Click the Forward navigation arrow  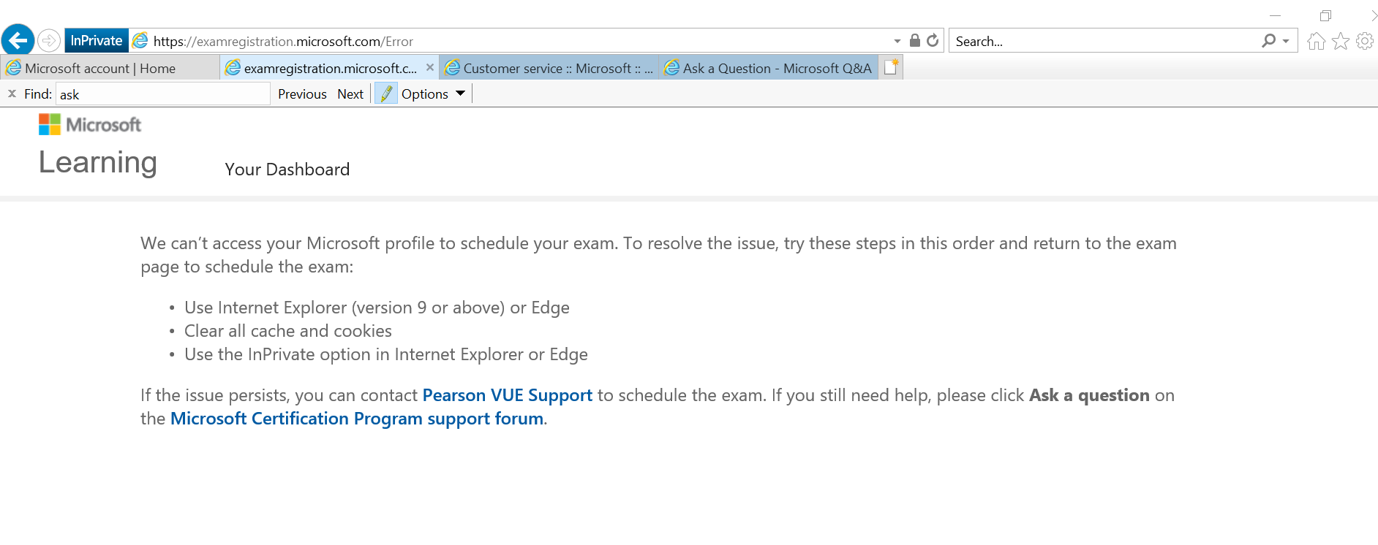49,40
